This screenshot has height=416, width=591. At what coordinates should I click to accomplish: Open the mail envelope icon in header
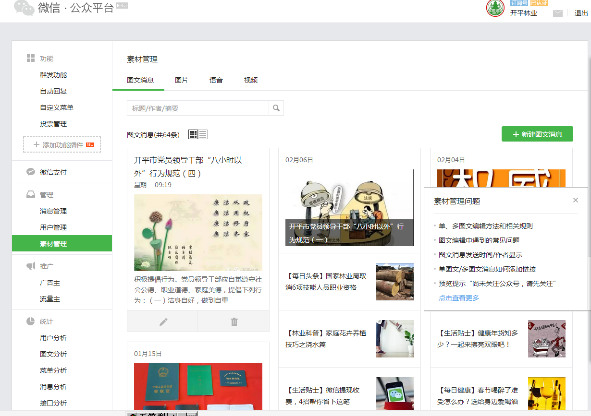pyautogui.click(x=557, y=13)
